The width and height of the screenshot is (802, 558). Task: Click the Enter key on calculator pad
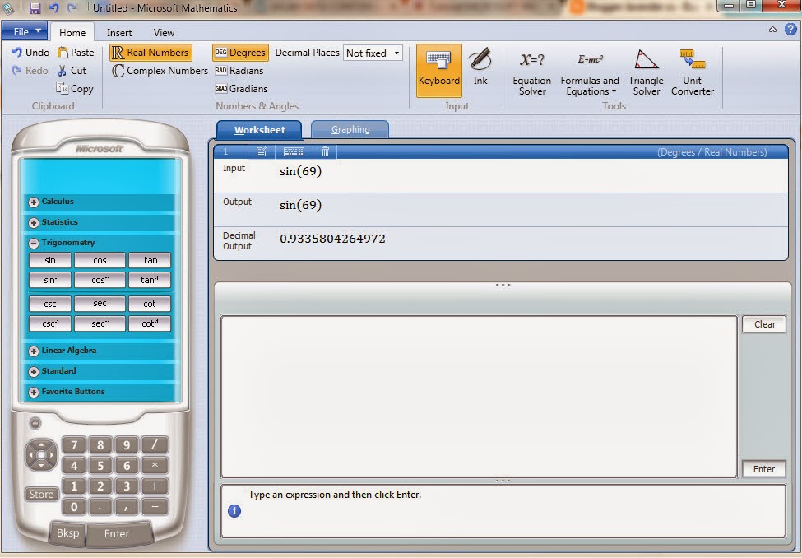pyautogui.click(x=117, y=533)
